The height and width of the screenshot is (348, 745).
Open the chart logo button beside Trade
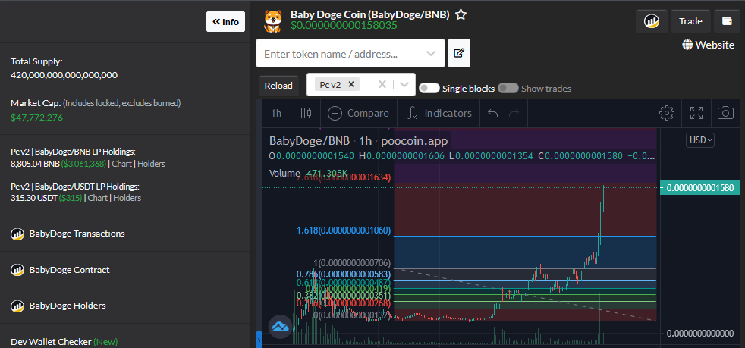click(x=650, y=21)
